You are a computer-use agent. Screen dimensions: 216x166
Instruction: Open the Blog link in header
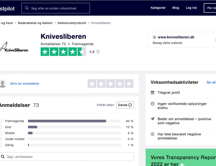click(x=176, y=8)
